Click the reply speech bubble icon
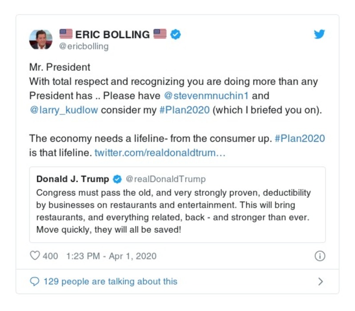 34,281
